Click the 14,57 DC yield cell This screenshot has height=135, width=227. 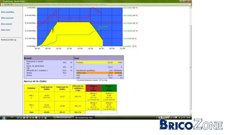coord(62,96)
